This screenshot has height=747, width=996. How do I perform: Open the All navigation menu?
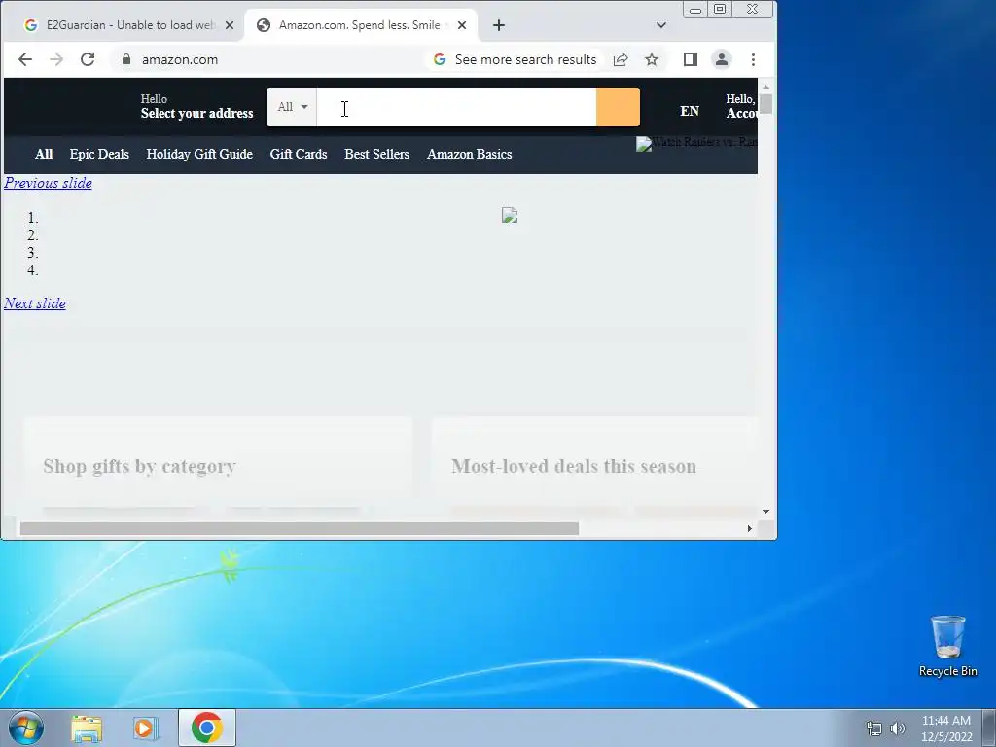click(x=44, y=155)
